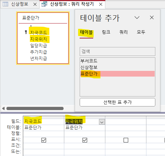Click the 조건 cell for 지국위치 column
This screenshot has width=165, height=156.
[x=85, y=146]
